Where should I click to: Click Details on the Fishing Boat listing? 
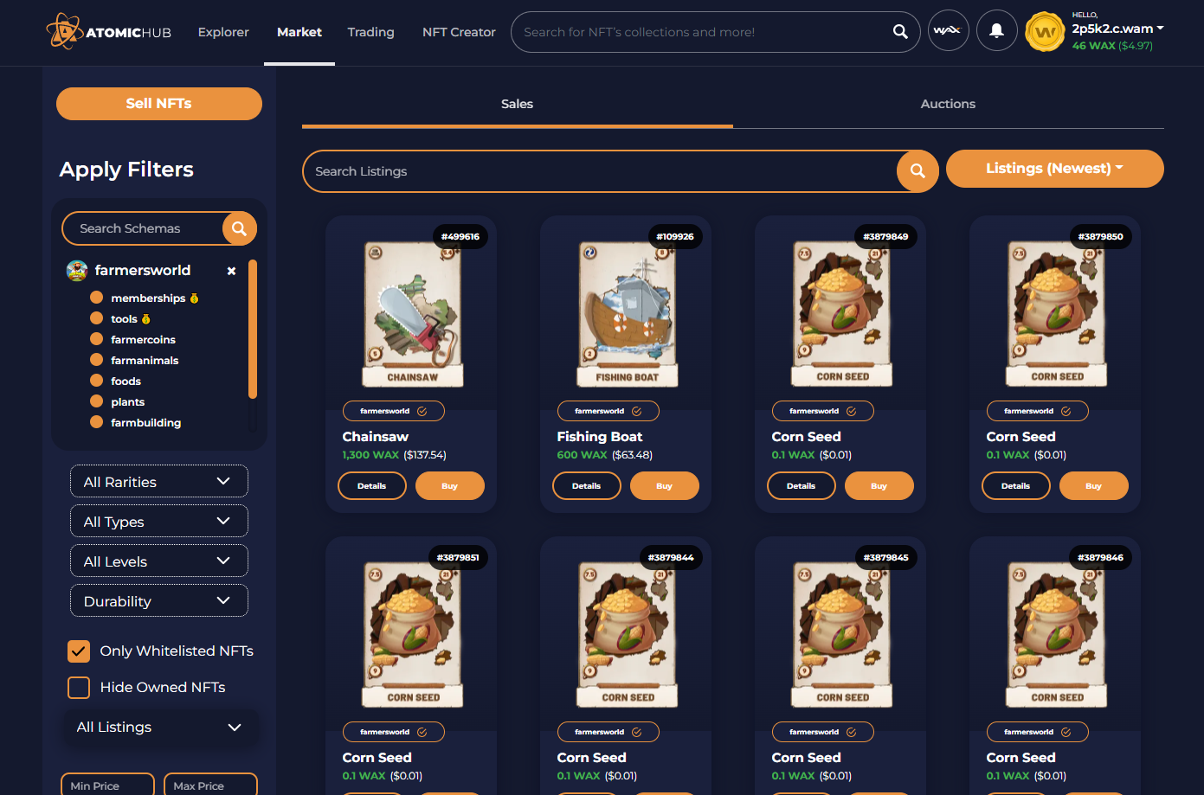[x=587, y=486]
